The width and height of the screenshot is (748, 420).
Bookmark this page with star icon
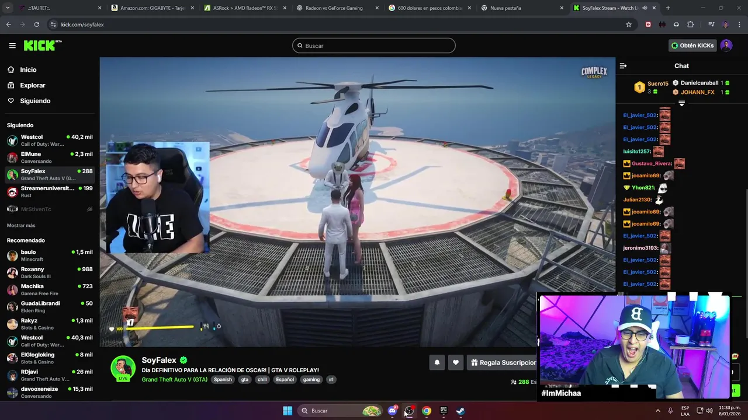(x=629, y=24)
